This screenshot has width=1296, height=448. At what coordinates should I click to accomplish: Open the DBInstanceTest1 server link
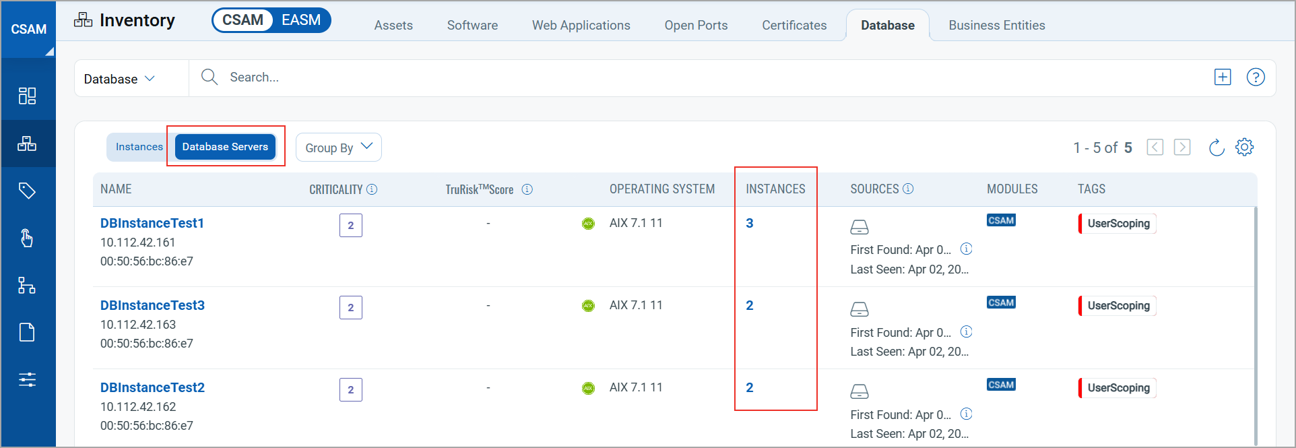pos(152,223)
